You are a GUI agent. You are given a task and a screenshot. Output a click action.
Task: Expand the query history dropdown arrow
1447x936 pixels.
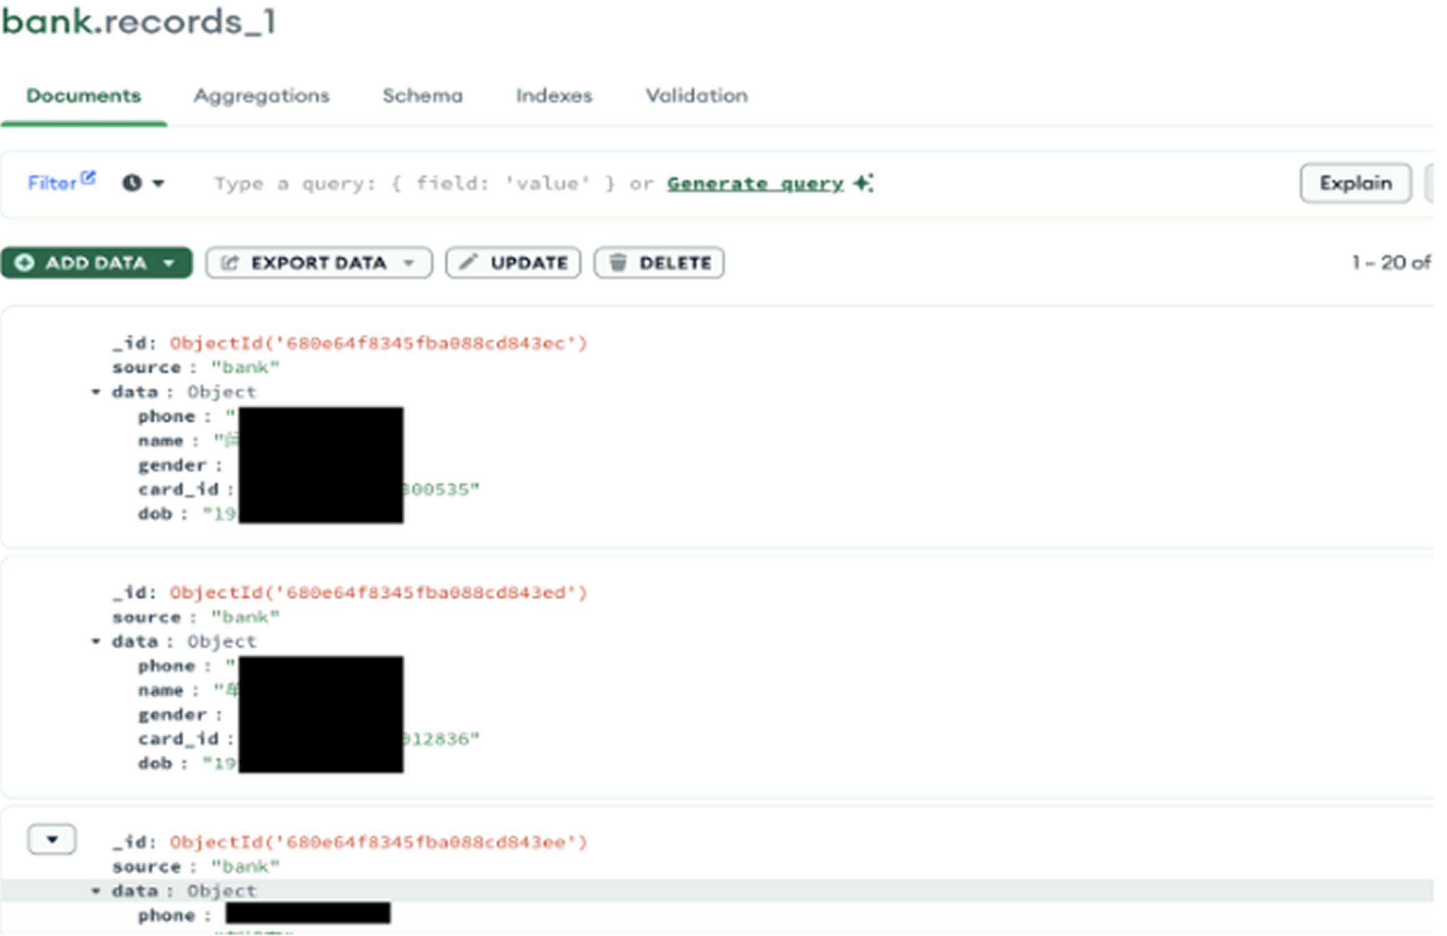pyautogui.click(x=158, y=183)
